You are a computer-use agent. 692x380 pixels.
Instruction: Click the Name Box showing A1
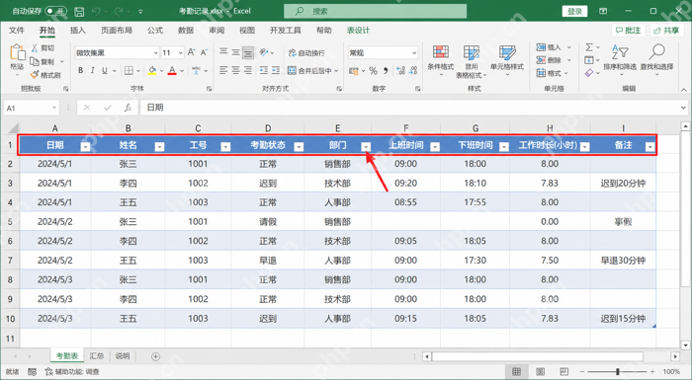coord(31,108)
